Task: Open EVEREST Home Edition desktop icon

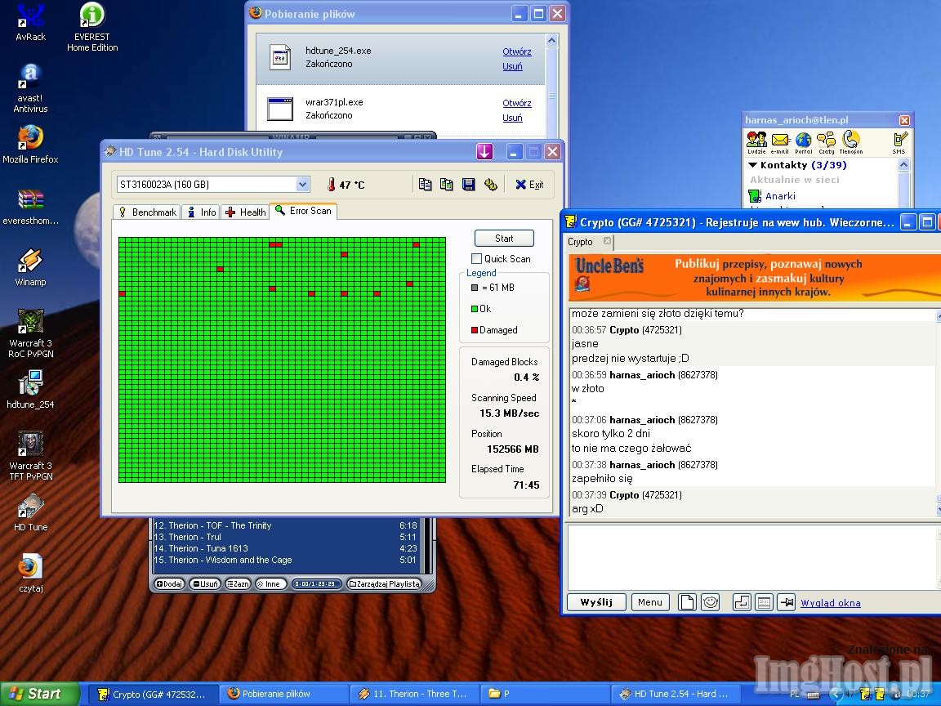Action: [x=92, y=28]
